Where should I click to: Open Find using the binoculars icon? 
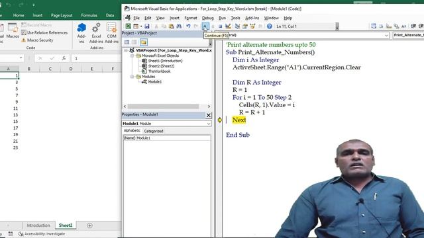tap(179, 26)
